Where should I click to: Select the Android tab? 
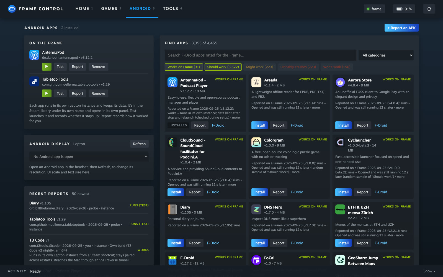(142, 9)
